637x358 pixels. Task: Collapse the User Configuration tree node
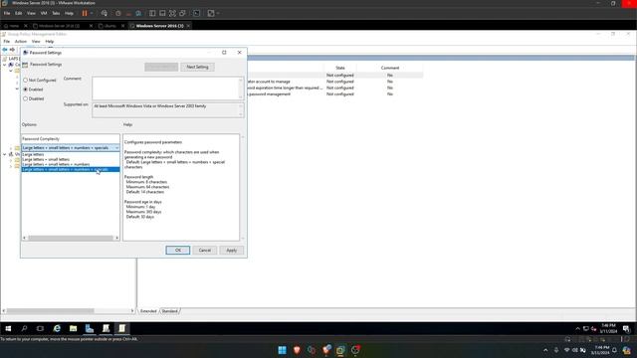click(x=4, y=154)
